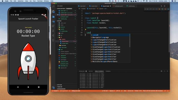Image resolution: width=178 pixels, height=100 pixels.
Task: Tap the Android home button on emulator
Action: (28, 87)
